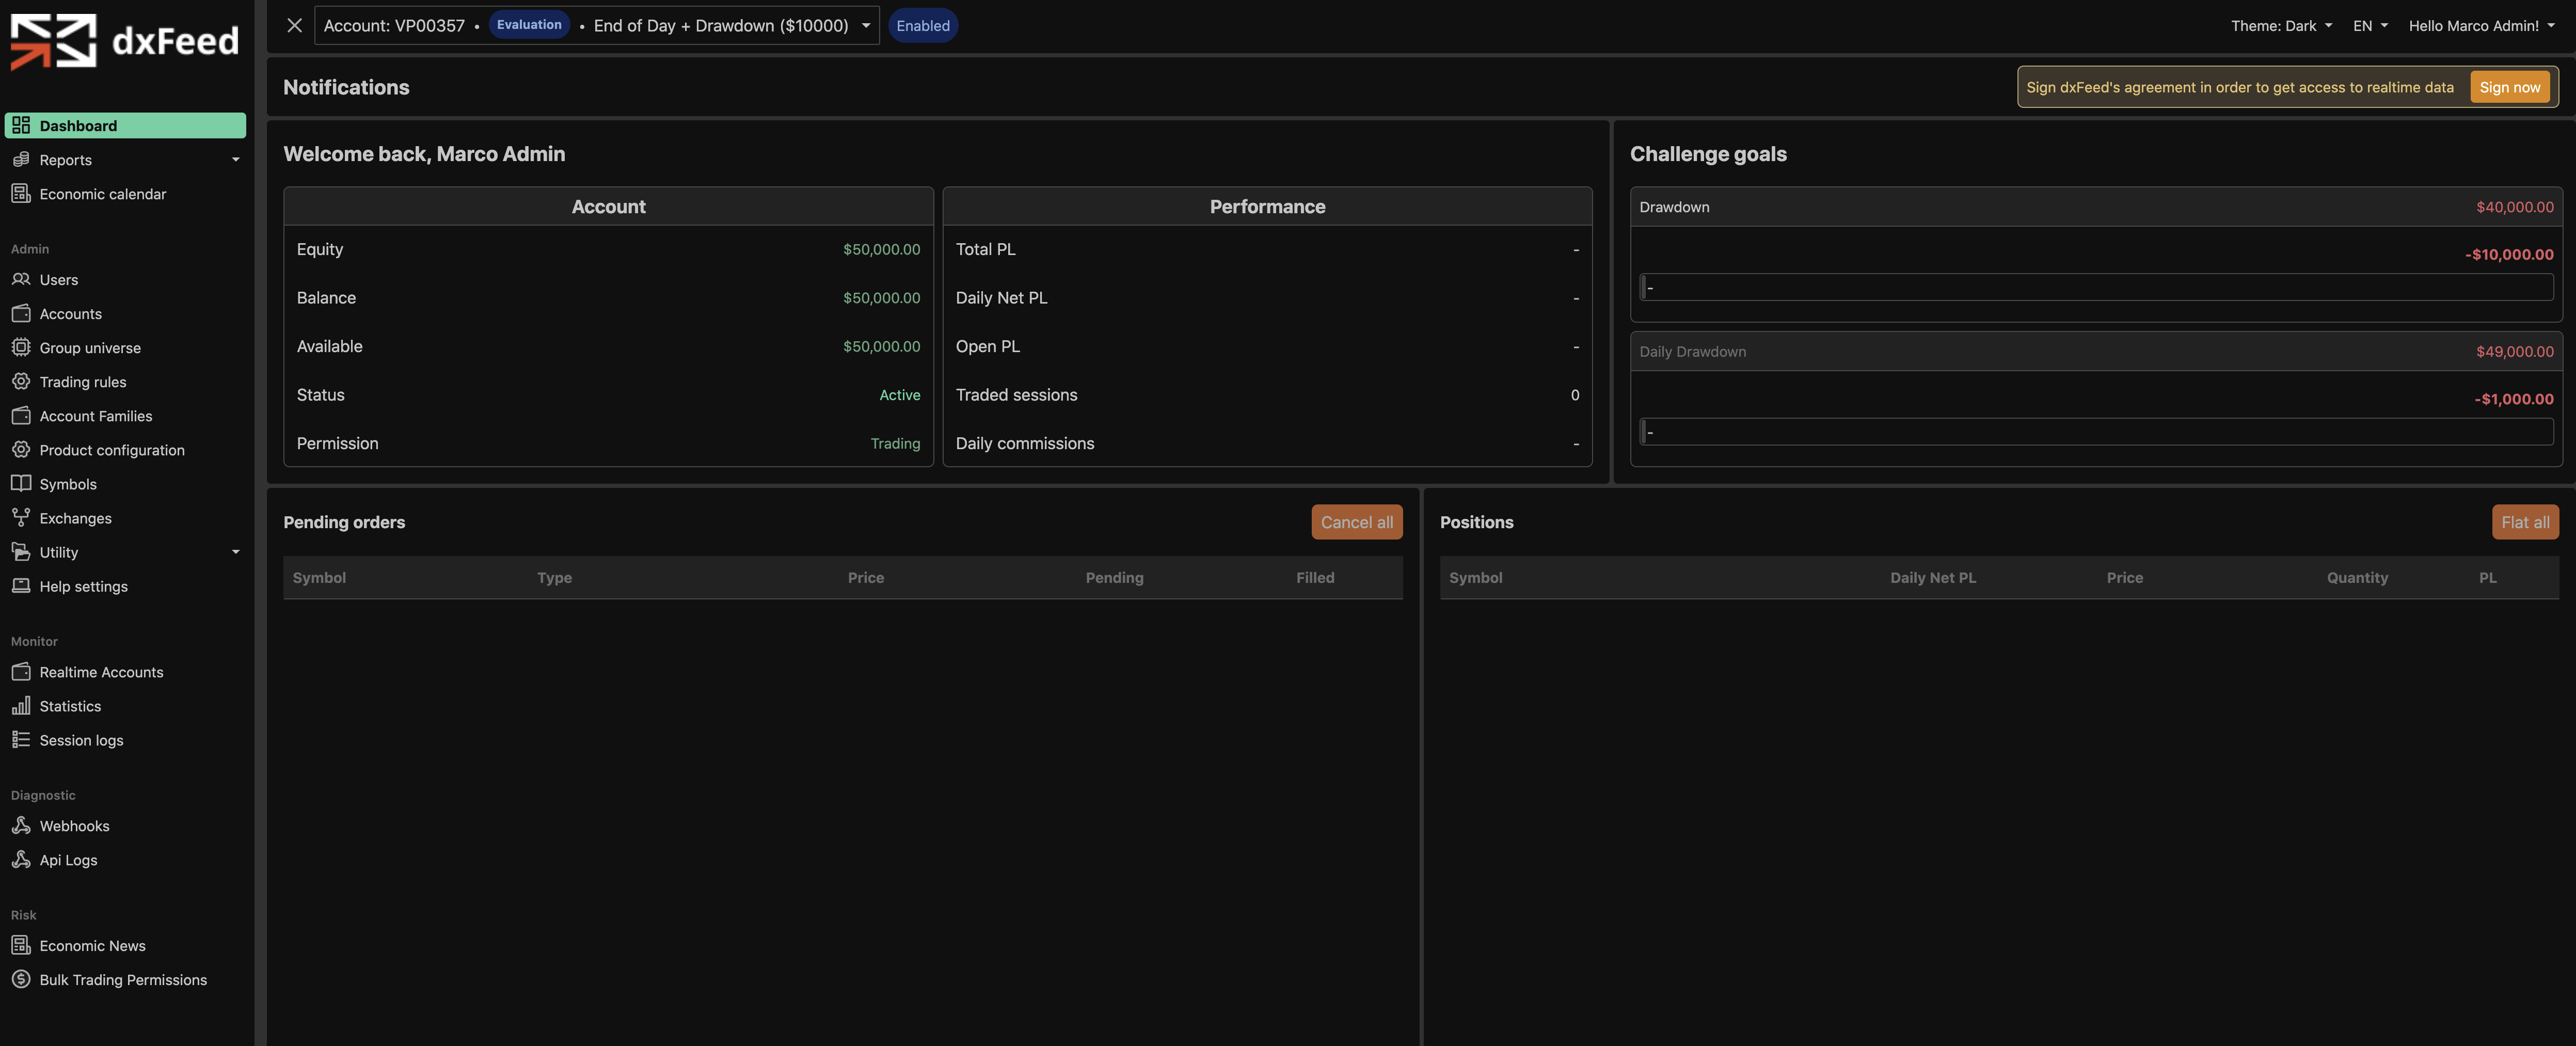Screen dimensions: 2576x1046
Task: Click the Bulk Trading Permissions dollar icon
Action: (21, 979)
